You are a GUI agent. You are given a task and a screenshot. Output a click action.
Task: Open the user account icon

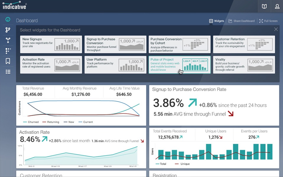pos(277,6)
